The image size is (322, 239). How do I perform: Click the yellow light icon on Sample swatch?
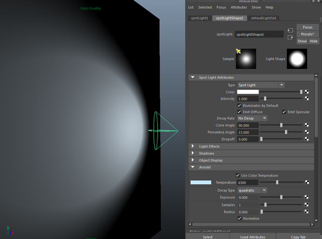click(238, 51)
